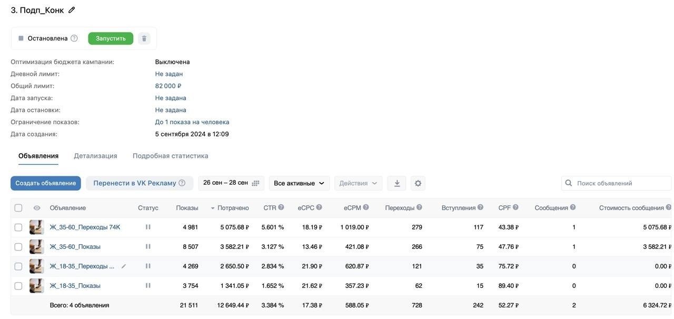Click edit pencil on Ж_18-35_Переходы row
This screenshot has width=674, height=319.
tap(124, 266)
